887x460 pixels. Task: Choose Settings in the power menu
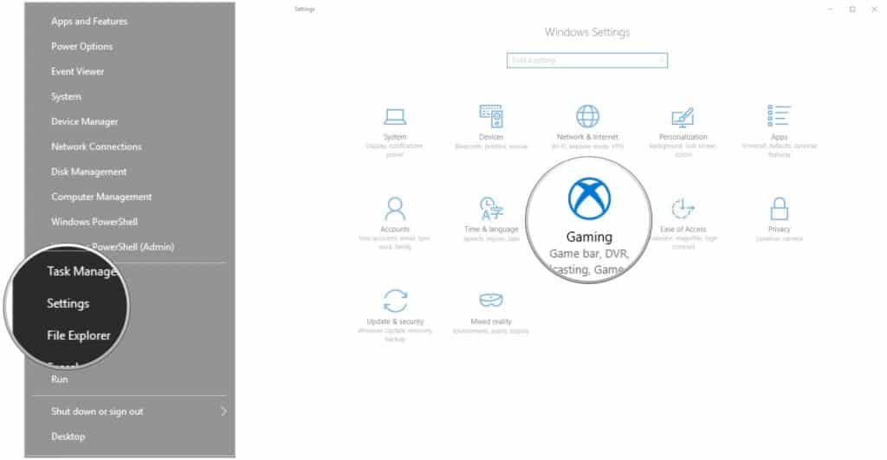pyautogui.click(x=68, y=303)
